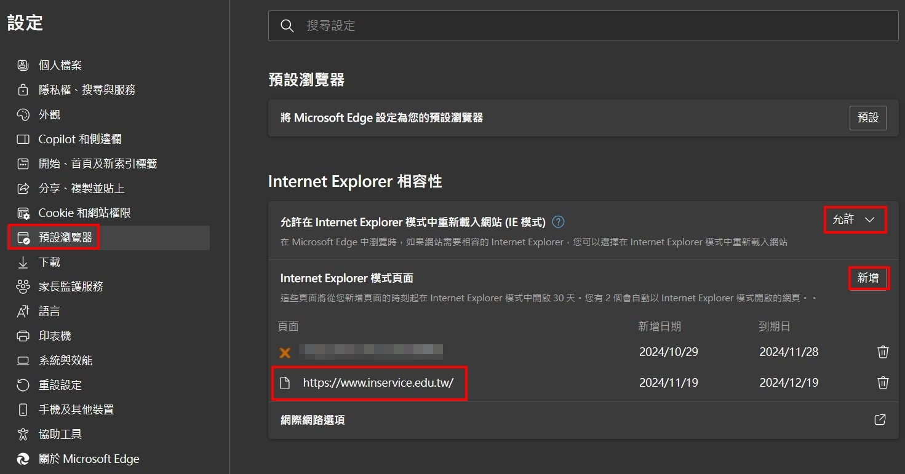
Task: Click the 預設瀏覽器 browser icon
Action: [x=23, y=237]
